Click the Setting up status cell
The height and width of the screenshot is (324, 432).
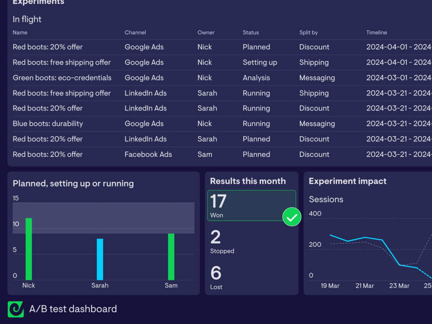260,63
